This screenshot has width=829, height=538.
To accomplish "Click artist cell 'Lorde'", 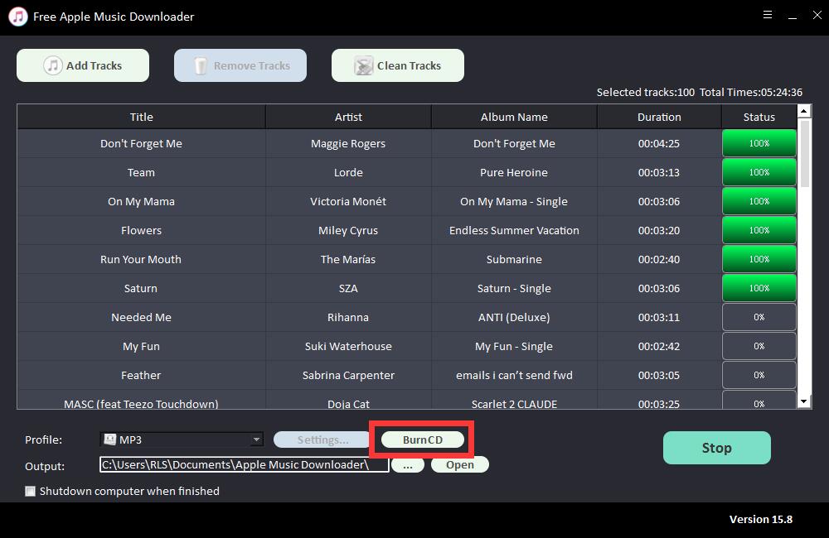I will click(x=348, y=173).
